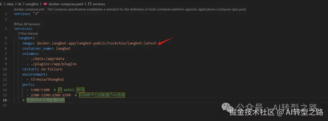
Task: Click docker-compose.yaml in breadcrumb
Action: tap(66, 4)
